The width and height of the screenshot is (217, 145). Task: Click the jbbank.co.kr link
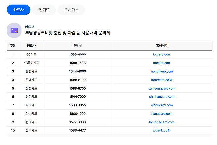click(x=162, y=130)
